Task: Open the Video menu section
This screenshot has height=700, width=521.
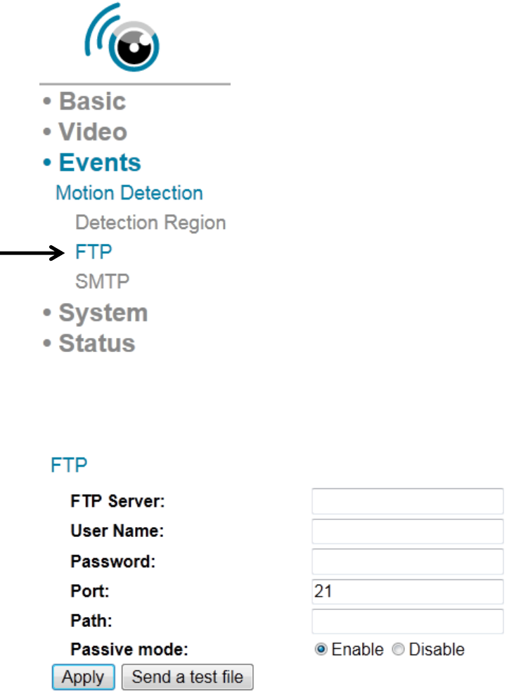Action: point(92,132)
